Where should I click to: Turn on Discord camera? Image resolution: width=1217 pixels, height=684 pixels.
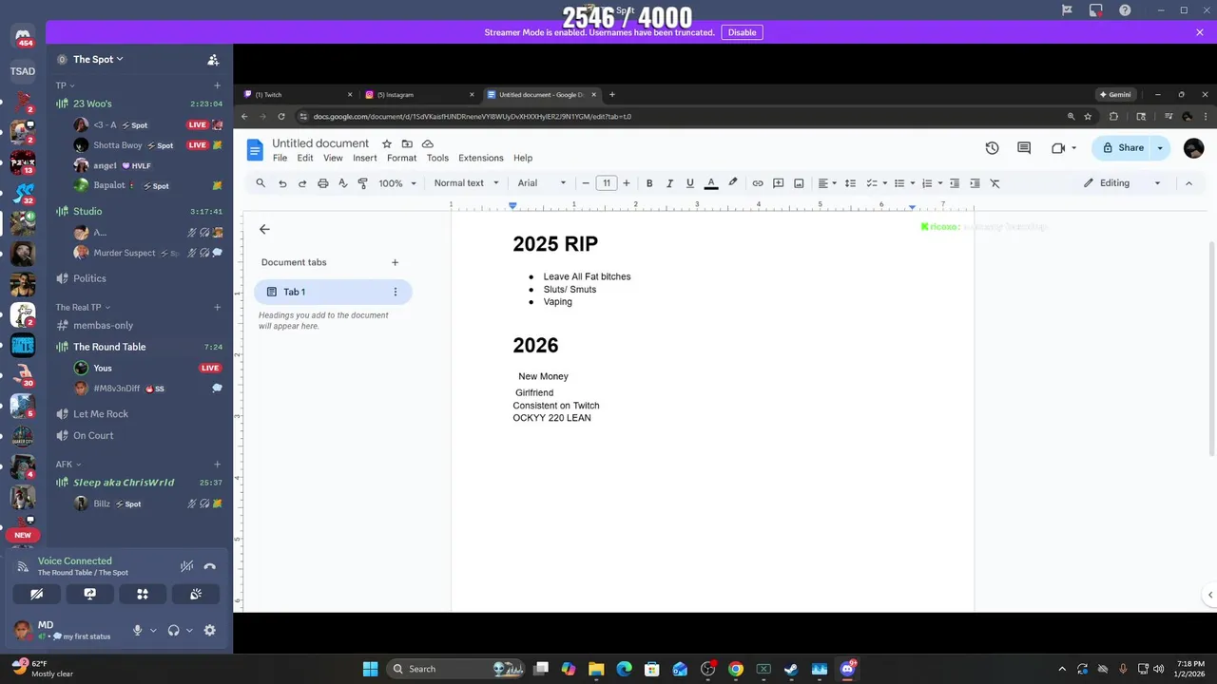tap(36, 594)
